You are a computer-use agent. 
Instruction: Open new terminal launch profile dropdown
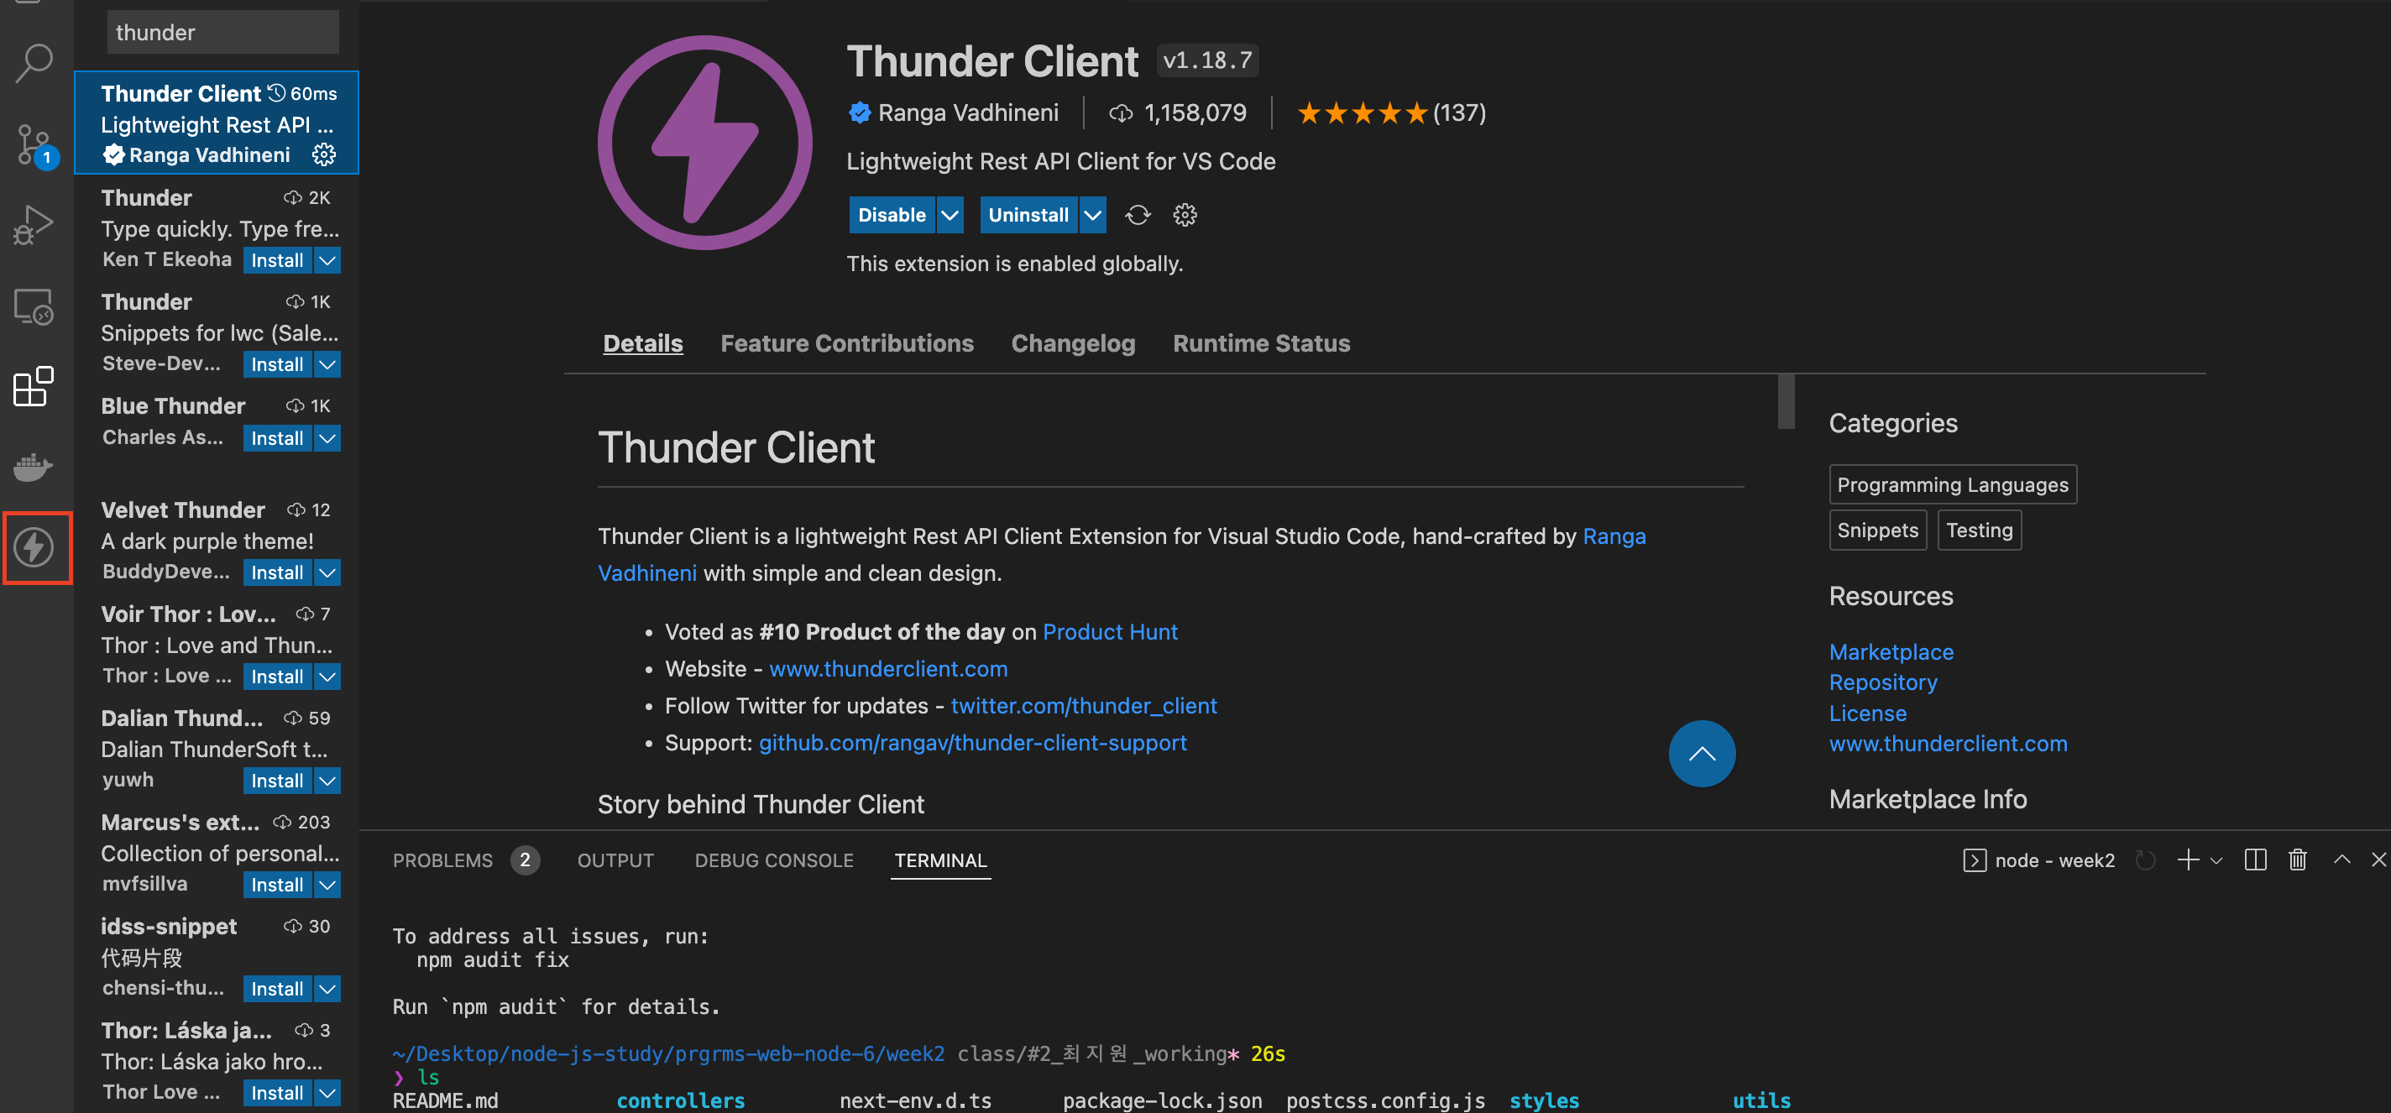click(x=2216, y=860)
